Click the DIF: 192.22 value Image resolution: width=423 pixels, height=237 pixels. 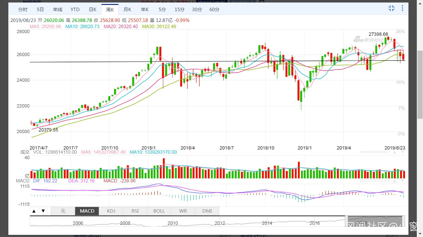(45, 181)
